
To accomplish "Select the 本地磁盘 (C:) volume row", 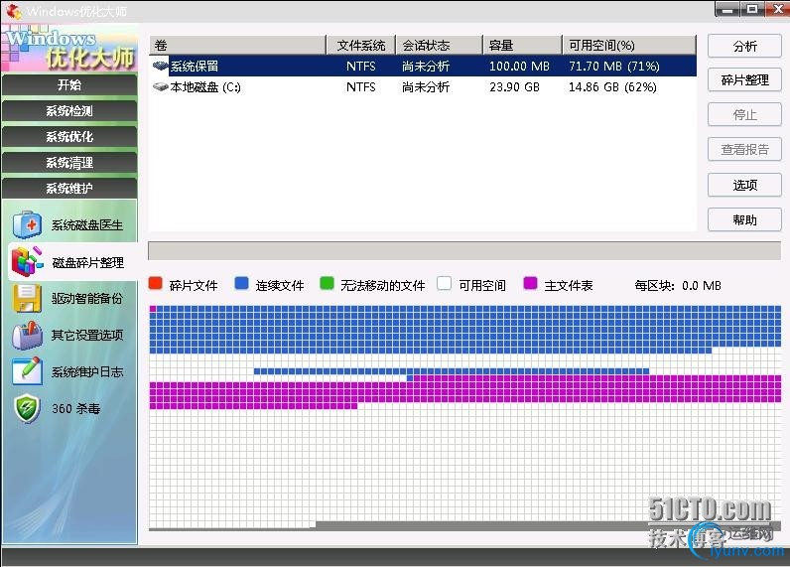I will click(x=423, y=87).
